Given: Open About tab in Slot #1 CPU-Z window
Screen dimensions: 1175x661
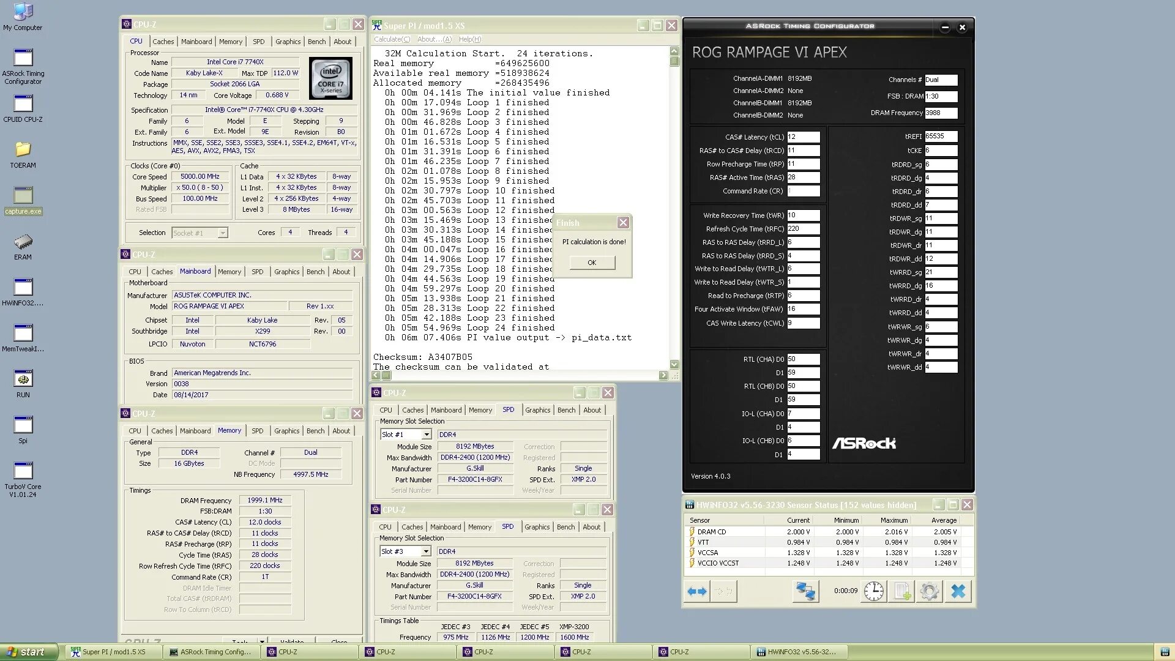Looking at the screenshot, I should point(592,410).
